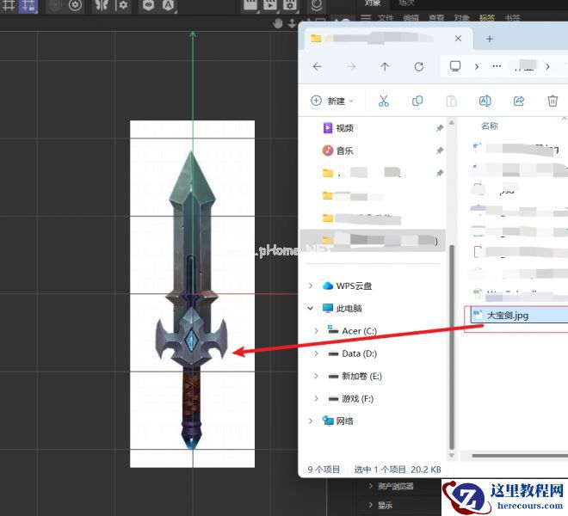Click the Share icon in Explorer toolbar
The width and height of the screenshot is (568, 516).
[519, 101]
